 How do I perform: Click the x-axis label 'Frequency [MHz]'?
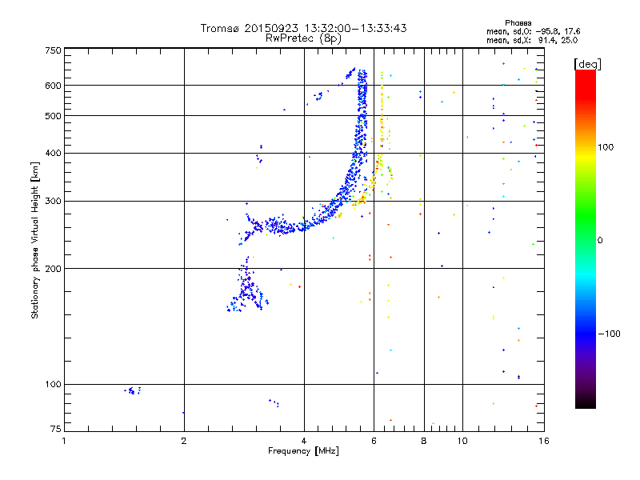(303, 451)
